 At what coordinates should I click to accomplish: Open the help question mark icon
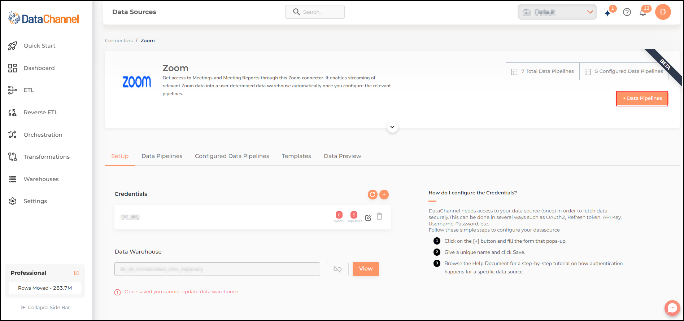click(x=627, y=12)
